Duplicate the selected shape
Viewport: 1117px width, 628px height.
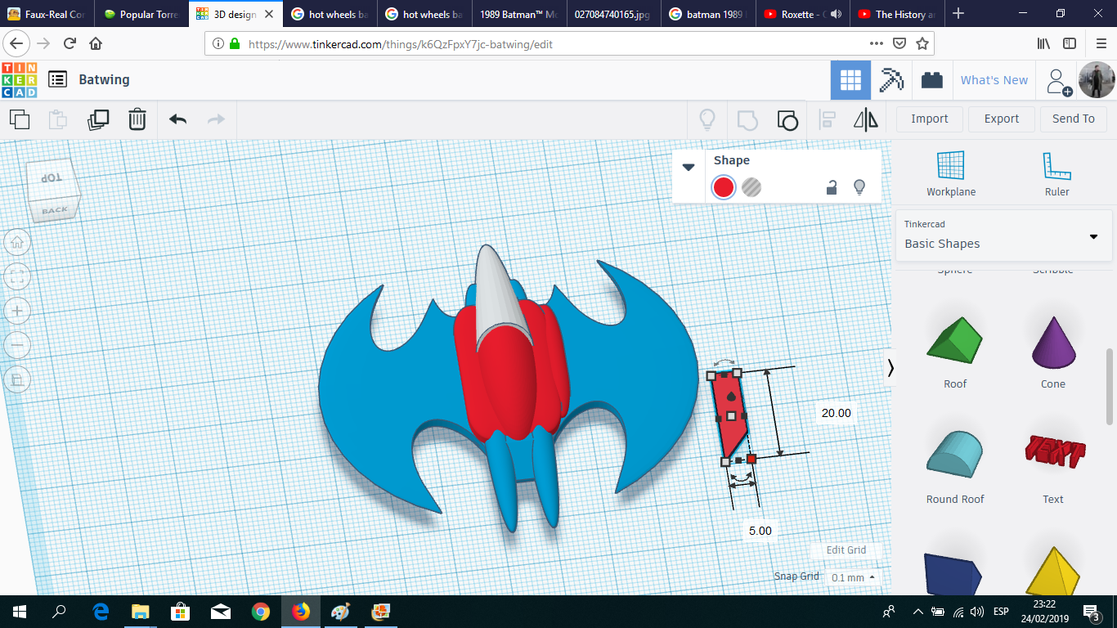click(98, 119)
